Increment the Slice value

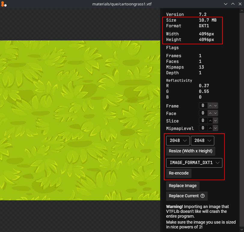click(211, 120)
